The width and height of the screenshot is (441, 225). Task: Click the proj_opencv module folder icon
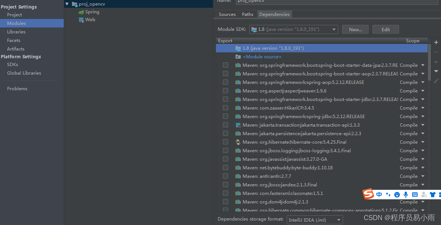(75, 4)
